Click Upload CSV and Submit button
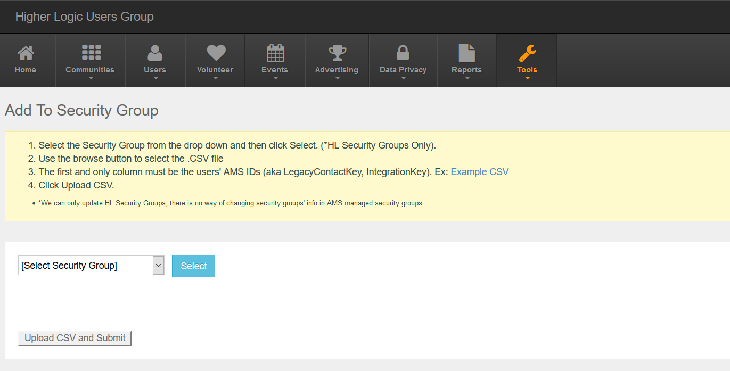 75,338
